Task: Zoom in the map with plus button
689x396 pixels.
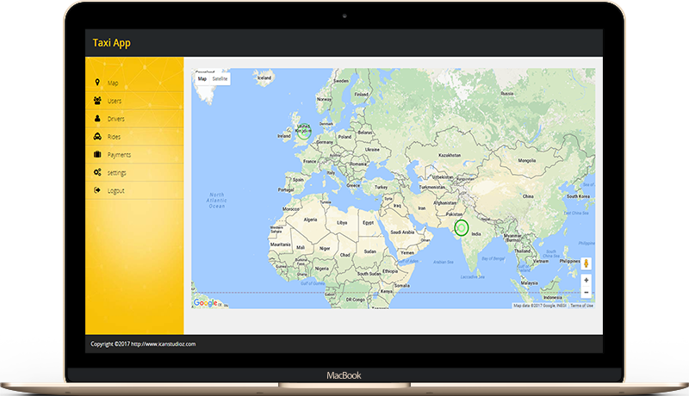Action: (x=586, y=281)
